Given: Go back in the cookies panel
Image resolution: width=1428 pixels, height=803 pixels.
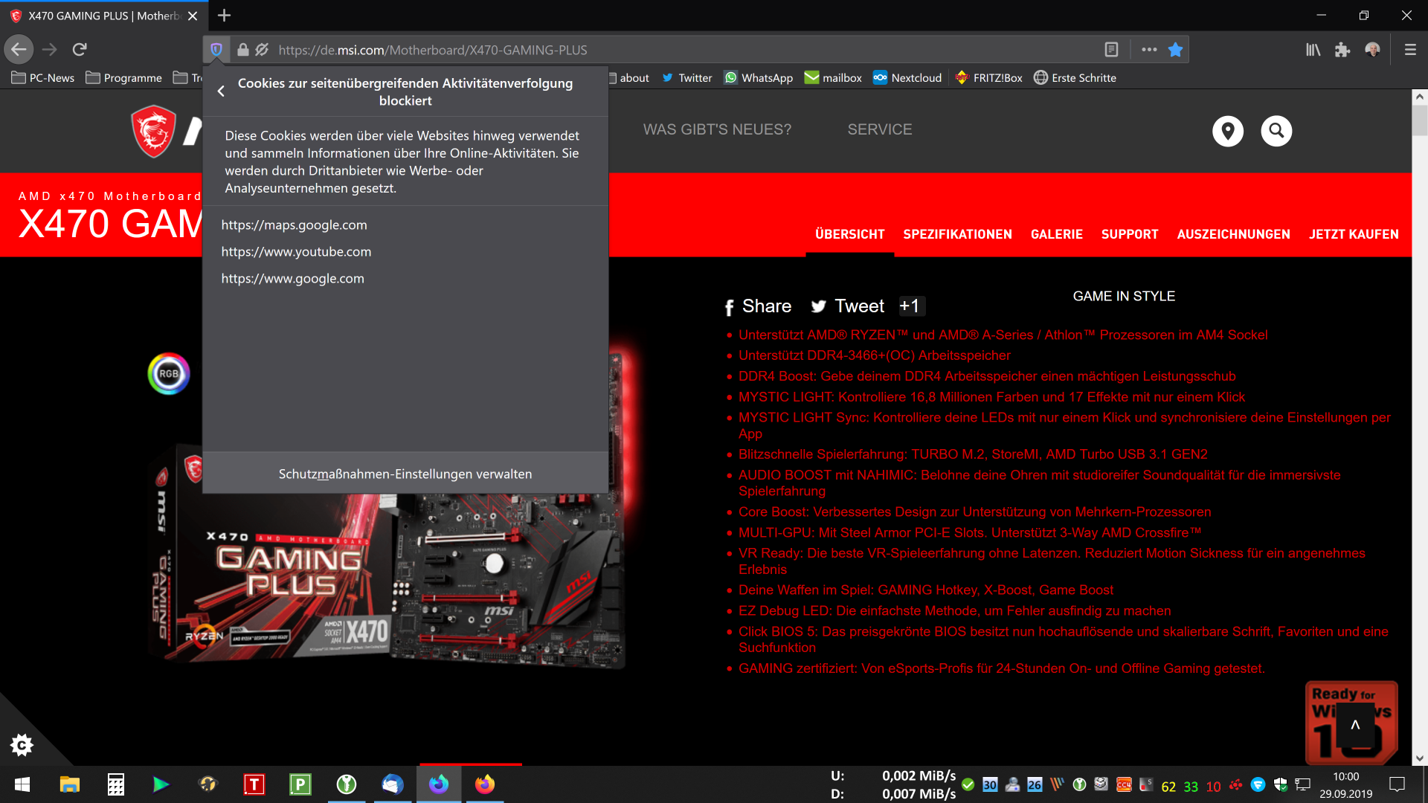Looking at the screenshot, I should 221,91.
